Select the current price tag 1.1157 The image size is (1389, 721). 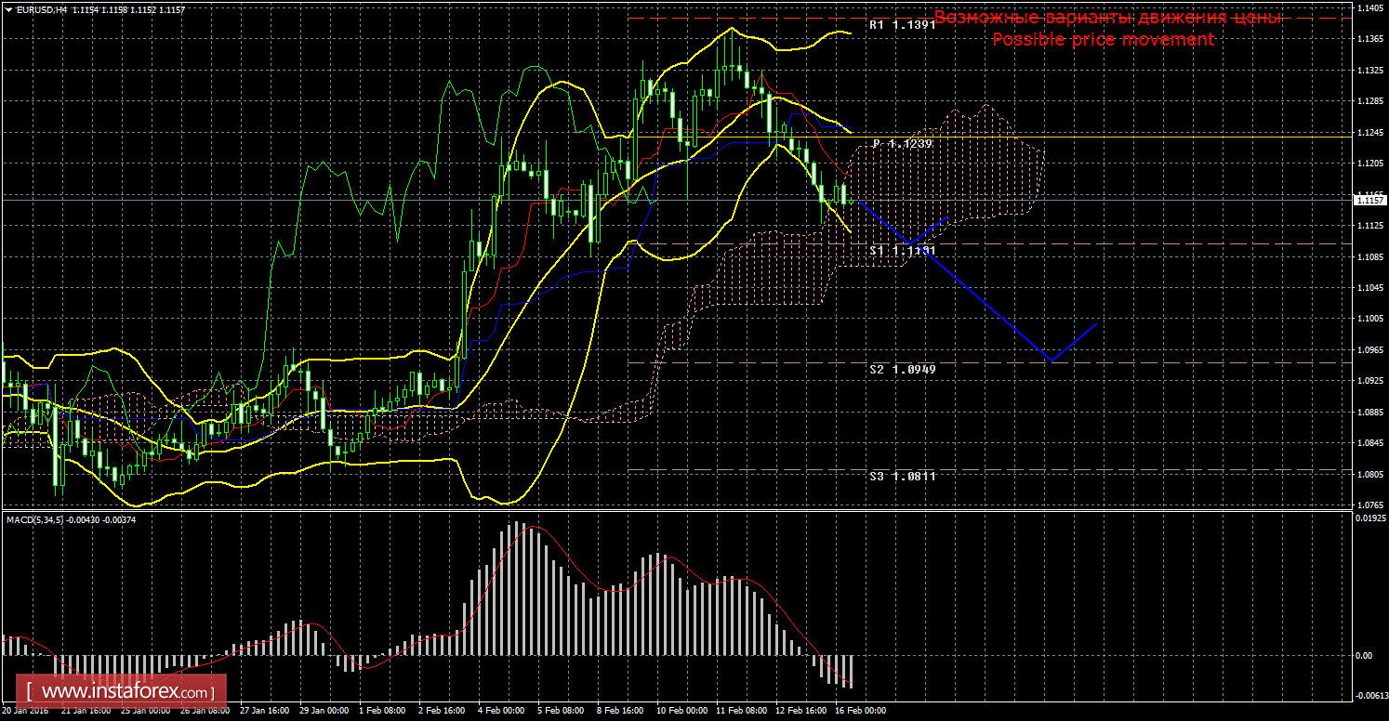[1368, 200]
